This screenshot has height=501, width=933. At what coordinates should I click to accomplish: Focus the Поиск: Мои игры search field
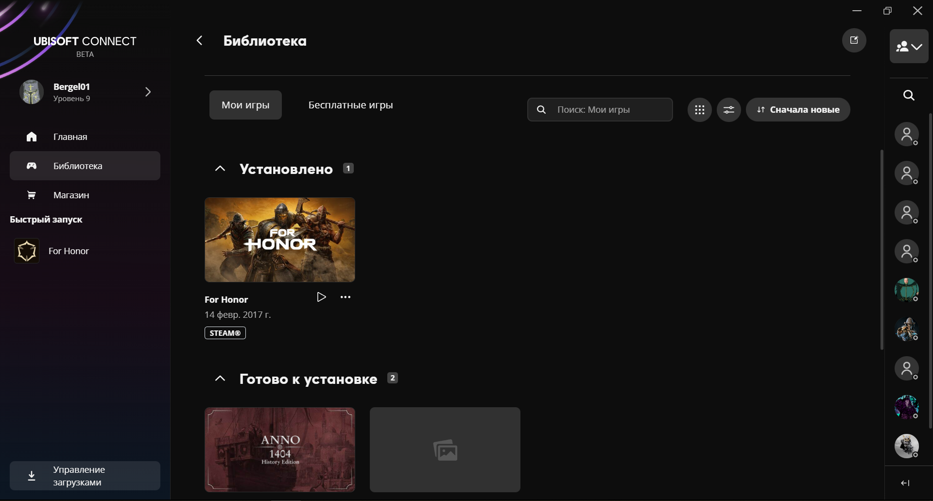click(x=600, y=110)
